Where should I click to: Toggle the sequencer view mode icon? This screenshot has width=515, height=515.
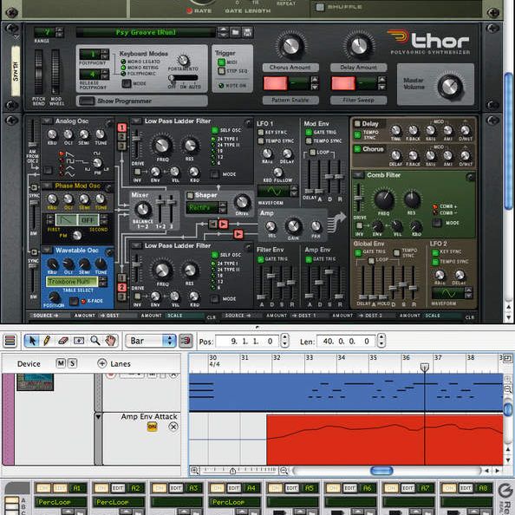10,341
